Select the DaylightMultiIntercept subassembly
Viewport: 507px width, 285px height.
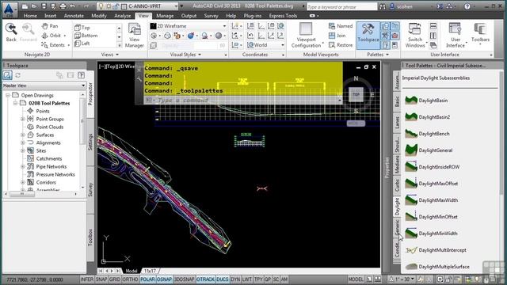tap(436, 250)
